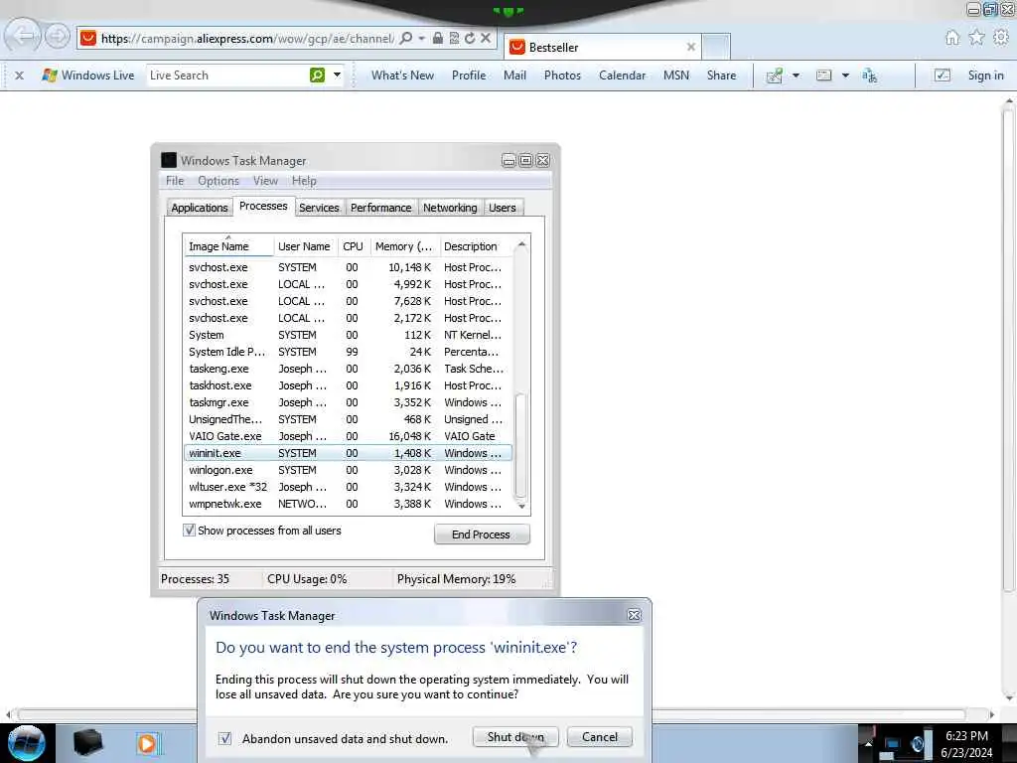The width and height of the screenshot is (1017, 763).
Task: Open the Windows Start orb
Action: click(27, 743)
